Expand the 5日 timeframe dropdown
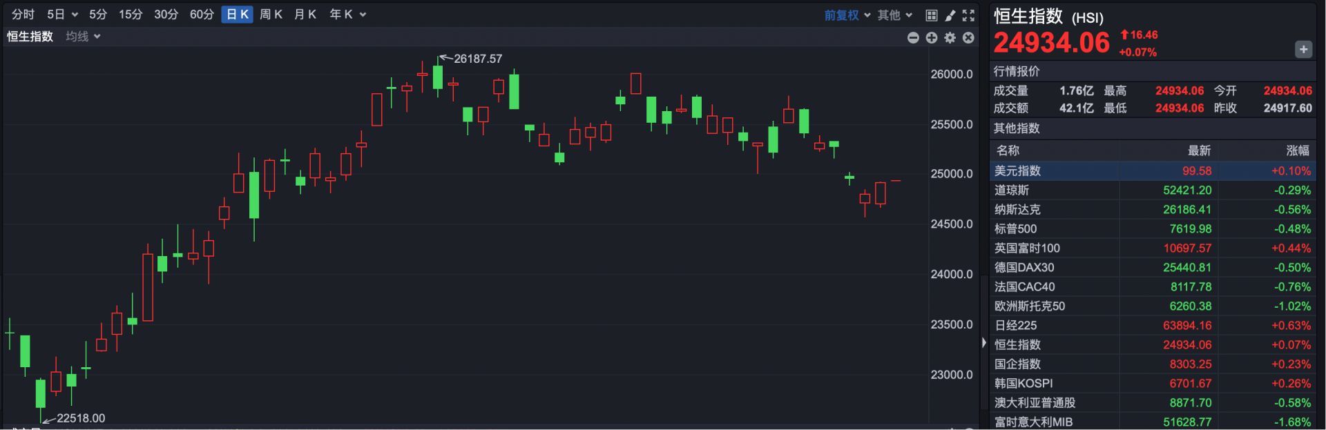1326x430 pixels. coord(62,14)
